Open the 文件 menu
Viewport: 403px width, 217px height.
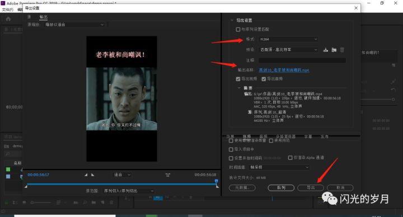(7, 10)
